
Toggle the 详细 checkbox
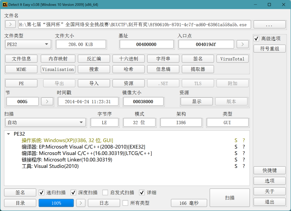[x=142, y=193]
